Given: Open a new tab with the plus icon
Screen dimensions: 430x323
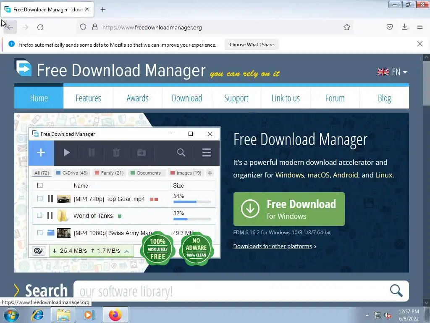Looking at the screenshot, I should 102,10.
